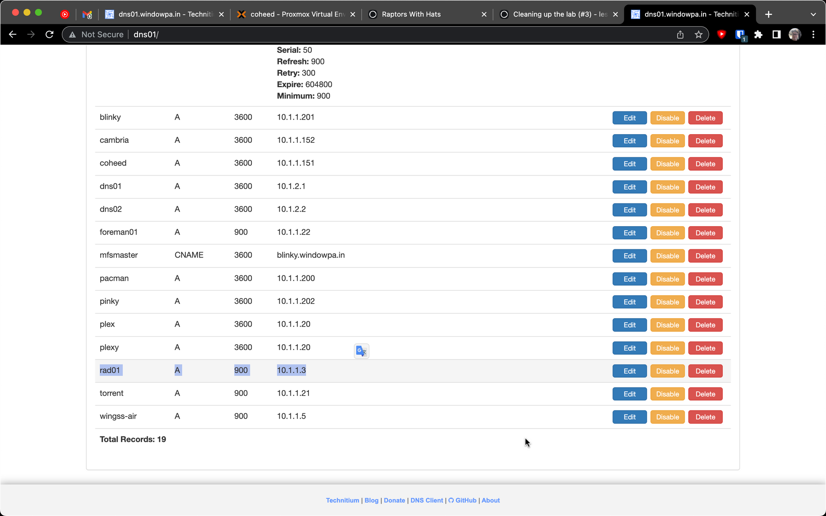Disable the mfsmaster CNAME record
This screenshot has width=826, height=516.
coord(667,256)
